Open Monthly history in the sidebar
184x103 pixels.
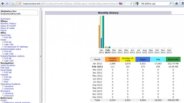(8, 23)
